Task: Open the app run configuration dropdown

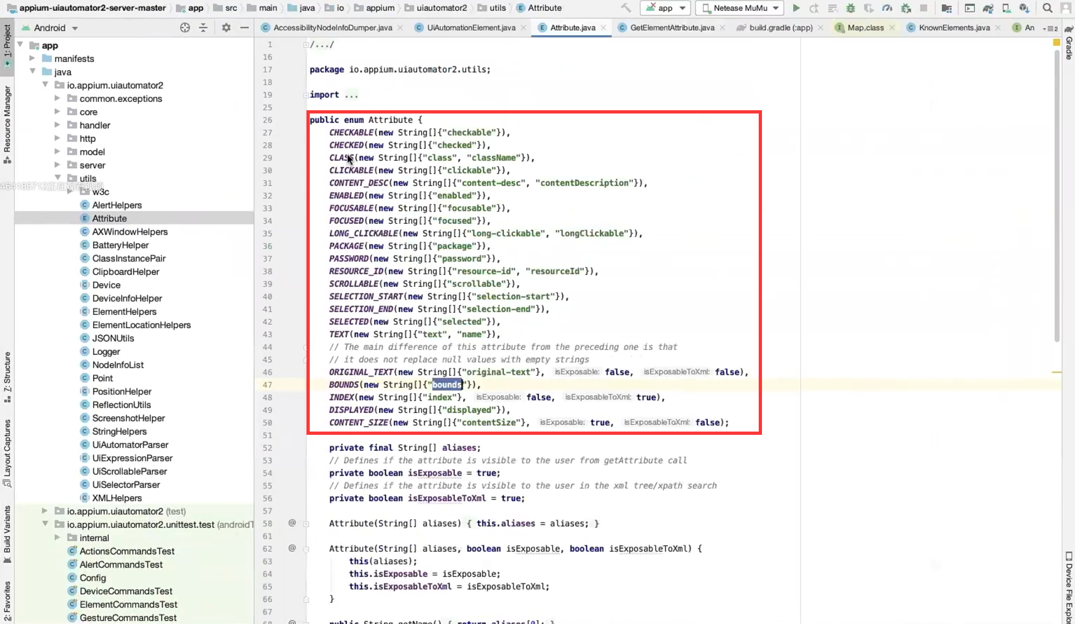Action: click(665, 8)
